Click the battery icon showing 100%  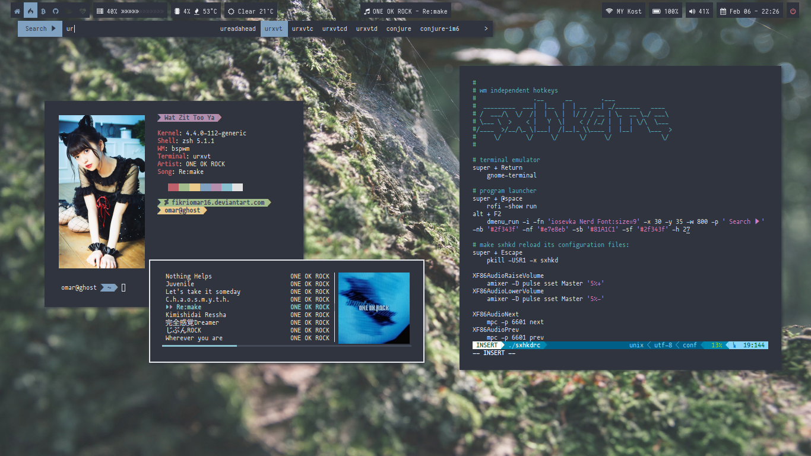coord(656,11)
